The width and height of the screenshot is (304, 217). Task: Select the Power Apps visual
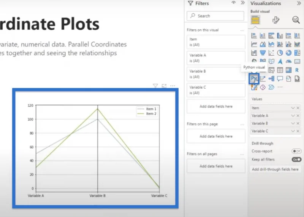pos(263,87)
